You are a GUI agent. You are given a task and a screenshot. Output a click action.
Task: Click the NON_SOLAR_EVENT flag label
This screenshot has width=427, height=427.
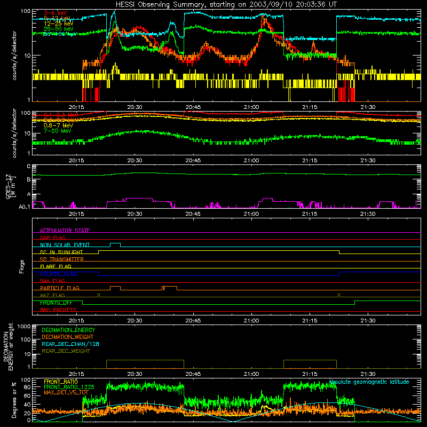tap(65, 245)
